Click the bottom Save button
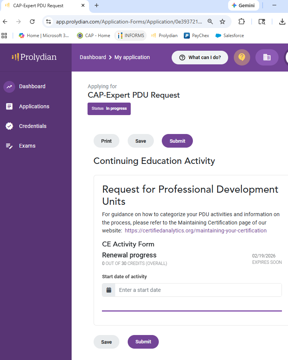Screen dimensions: 288x360 pyautogui.click(x=106, y=342)
